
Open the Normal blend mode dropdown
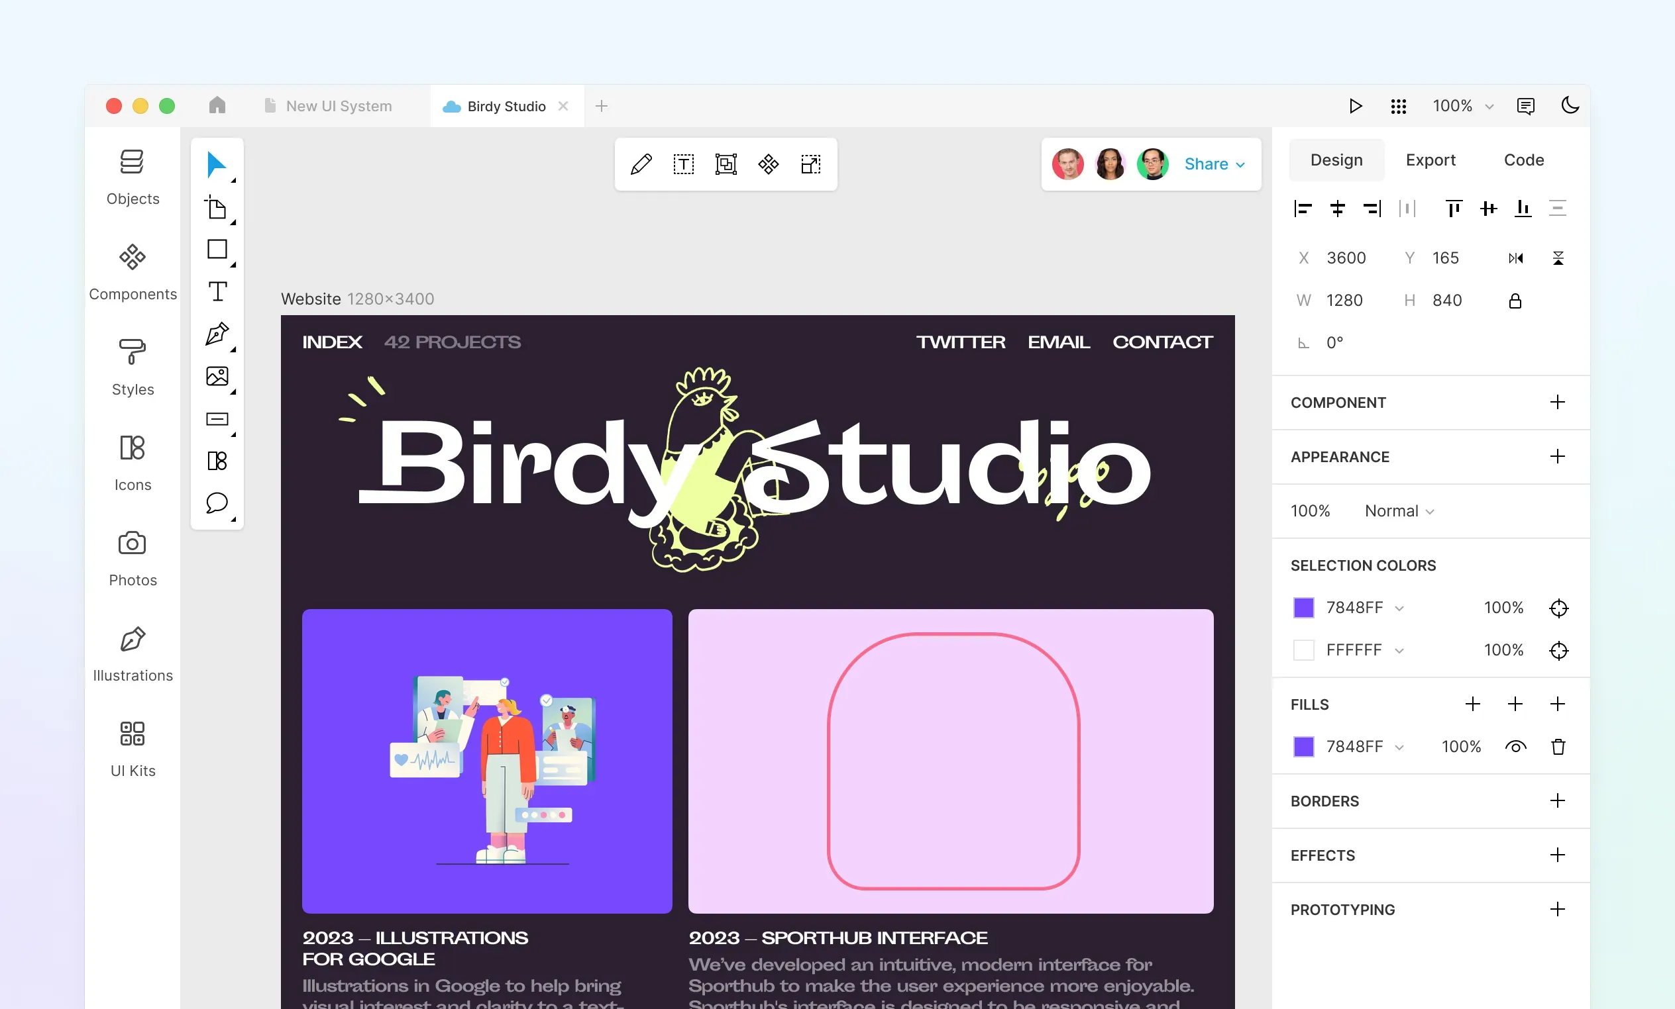pos(1398,511)
